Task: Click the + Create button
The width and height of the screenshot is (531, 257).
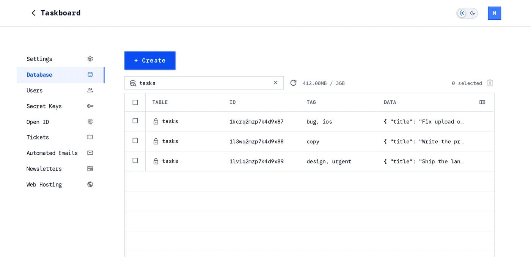Action: point(150,60)
